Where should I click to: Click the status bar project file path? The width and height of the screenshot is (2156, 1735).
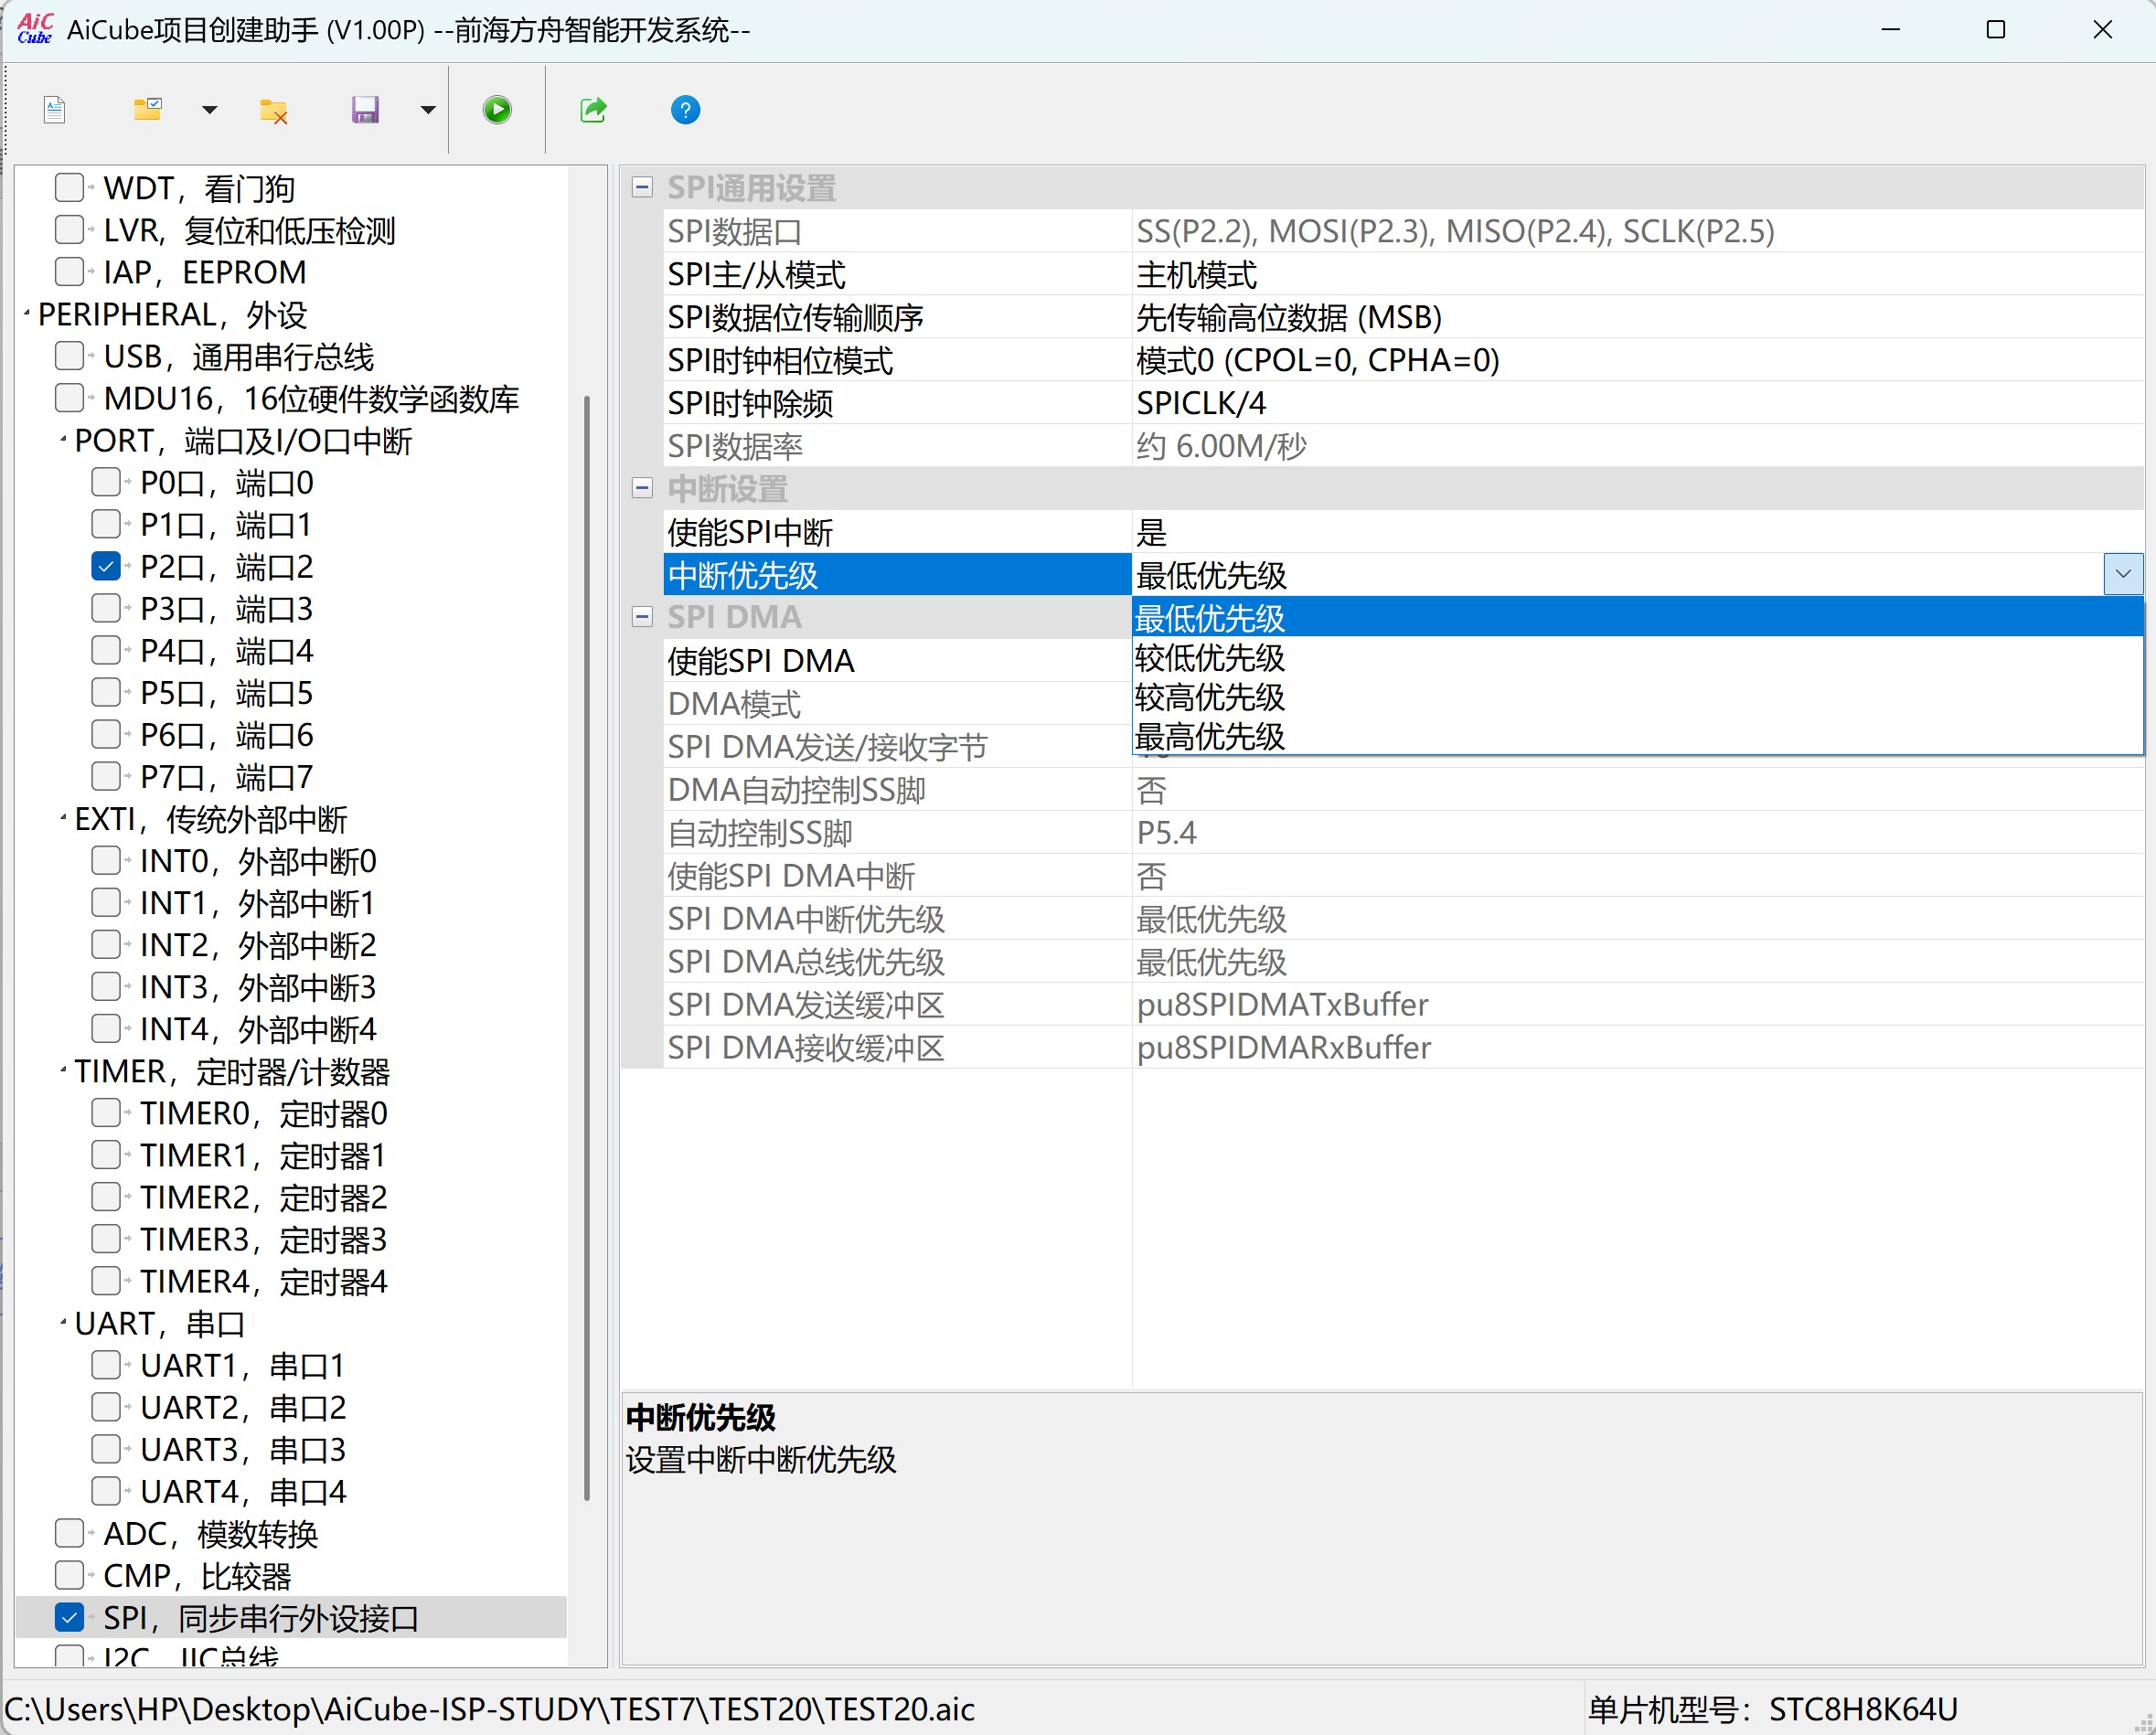pyautogui.click(x=490, y=1709)
